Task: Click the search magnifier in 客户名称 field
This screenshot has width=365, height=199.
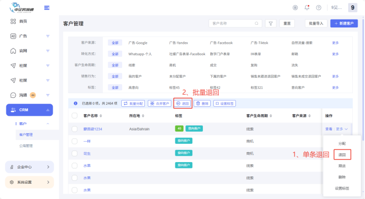Action: (257, 23)
